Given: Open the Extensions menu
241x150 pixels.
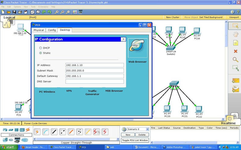Looking at the screenshot, I should [x=43, y=7].
